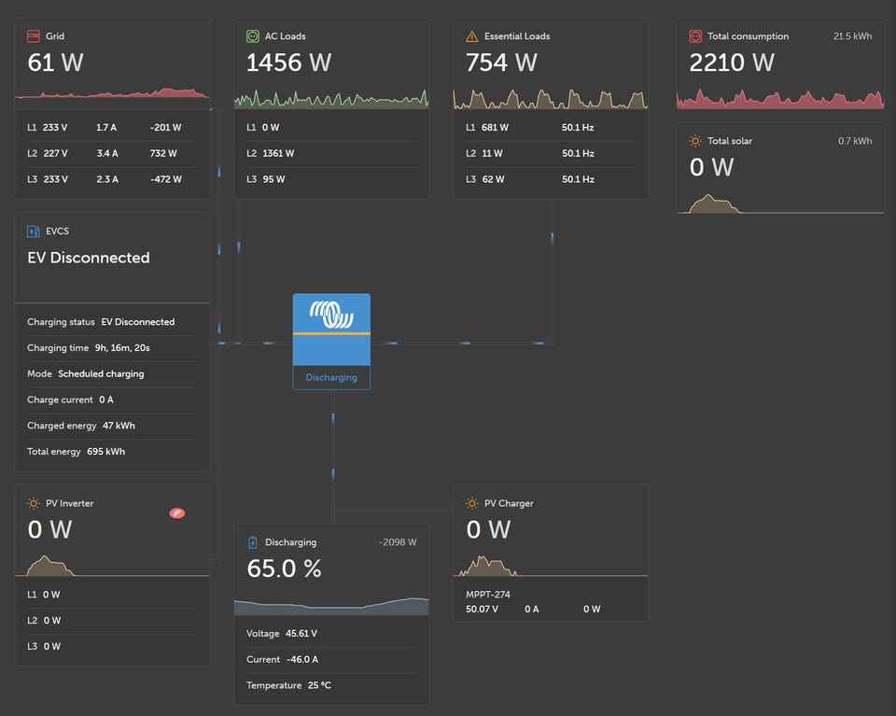This screenshot has width=896, height=716.
Task: Click the PV Charger history graph
Action: click(x=551, y=566)
